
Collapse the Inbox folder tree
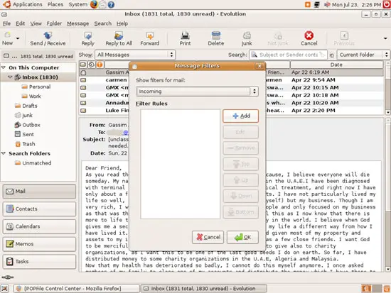tap(10, 77)
